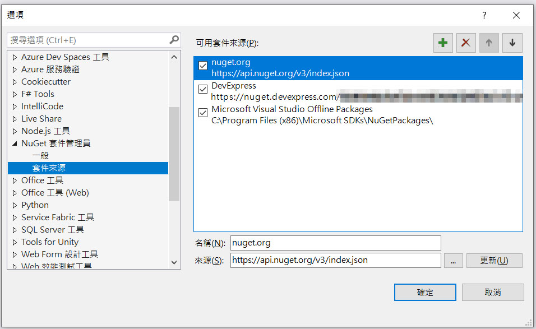This screenshot has height=329, width=536.
Task: Toggle the DevExpress source checkbox
Action: 203,89
